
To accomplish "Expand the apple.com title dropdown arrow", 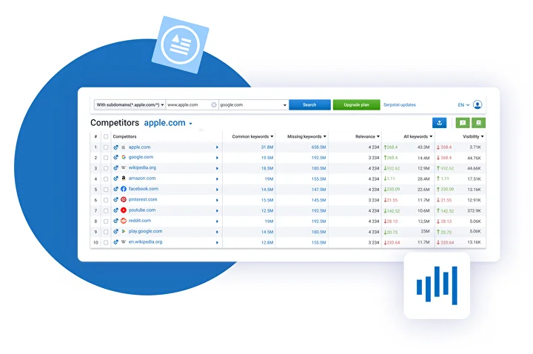I will 191,124.
